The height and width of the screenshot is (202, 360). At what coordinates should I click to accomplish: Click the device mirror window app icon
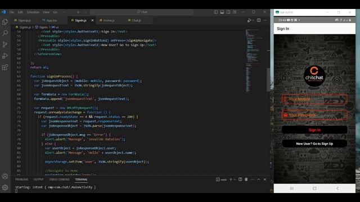point(277,12)
